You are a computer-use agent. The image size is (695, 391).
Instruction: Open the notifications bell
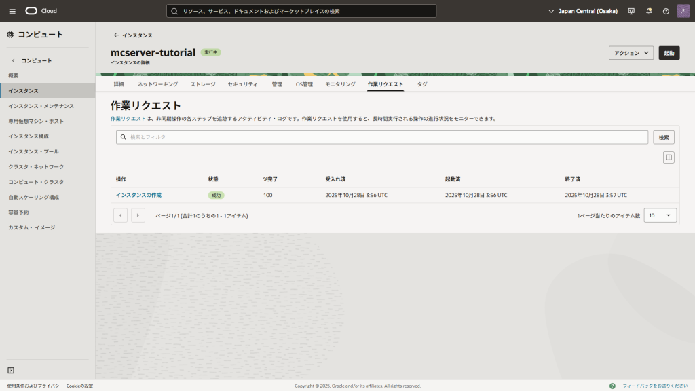coord(649,11)
